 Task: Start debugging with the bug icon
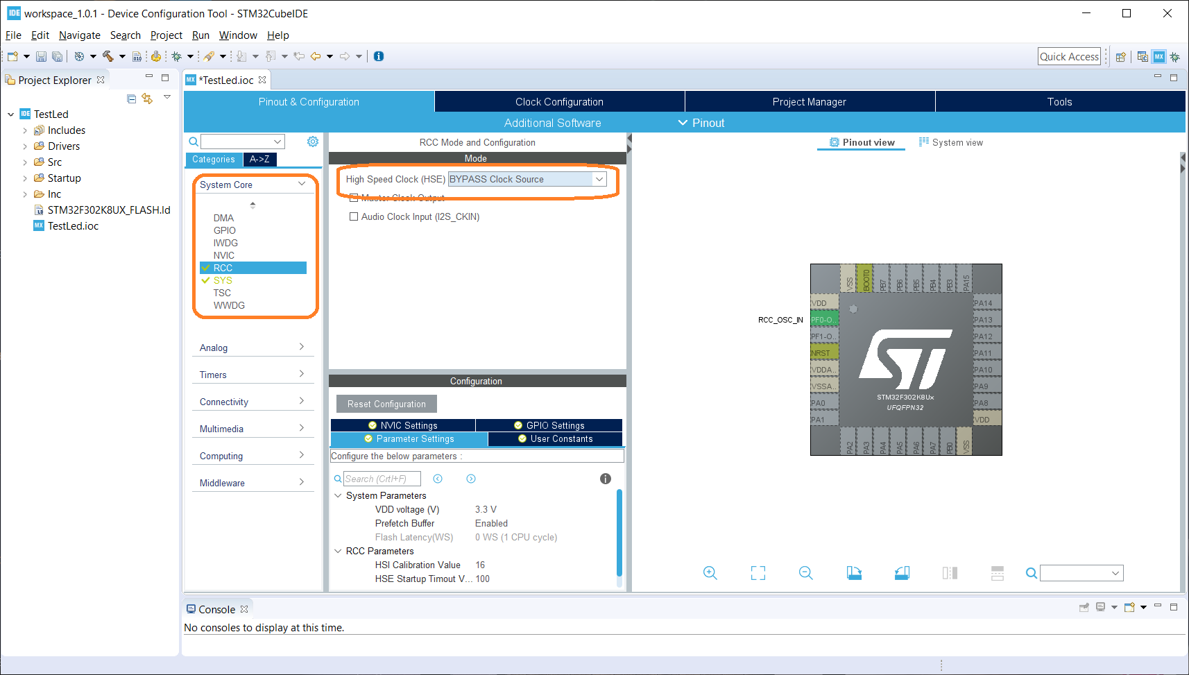point(177,56)
